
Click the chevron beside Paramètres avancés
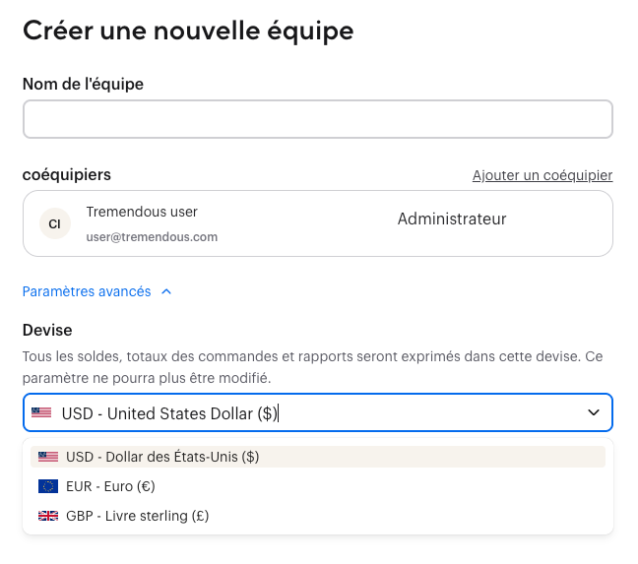tap(166, 291)
